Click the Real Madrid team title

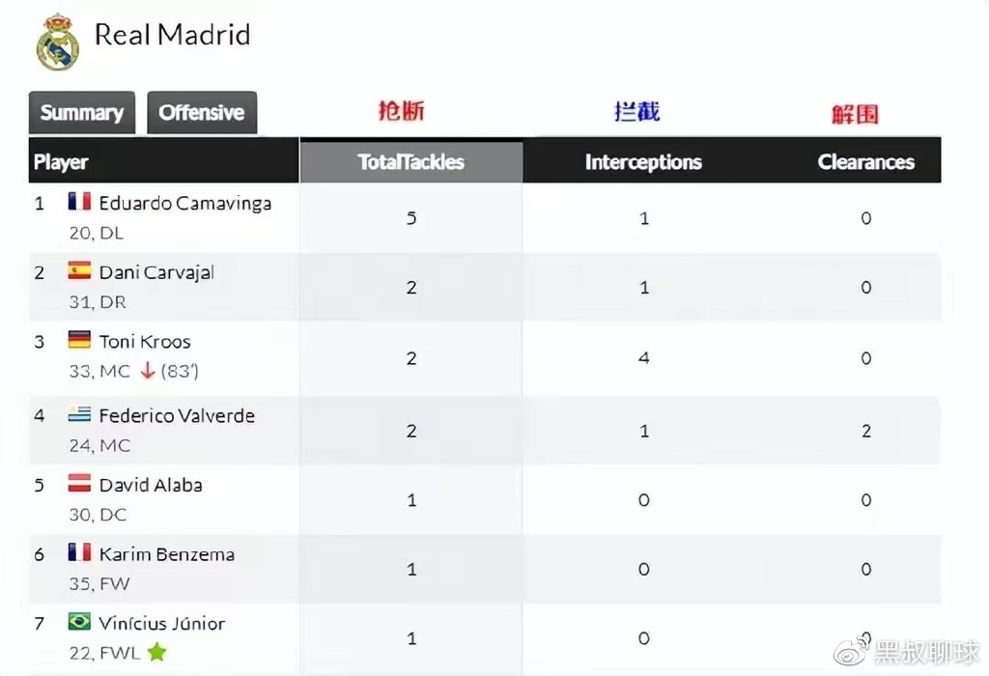click(x=172, y=35)
